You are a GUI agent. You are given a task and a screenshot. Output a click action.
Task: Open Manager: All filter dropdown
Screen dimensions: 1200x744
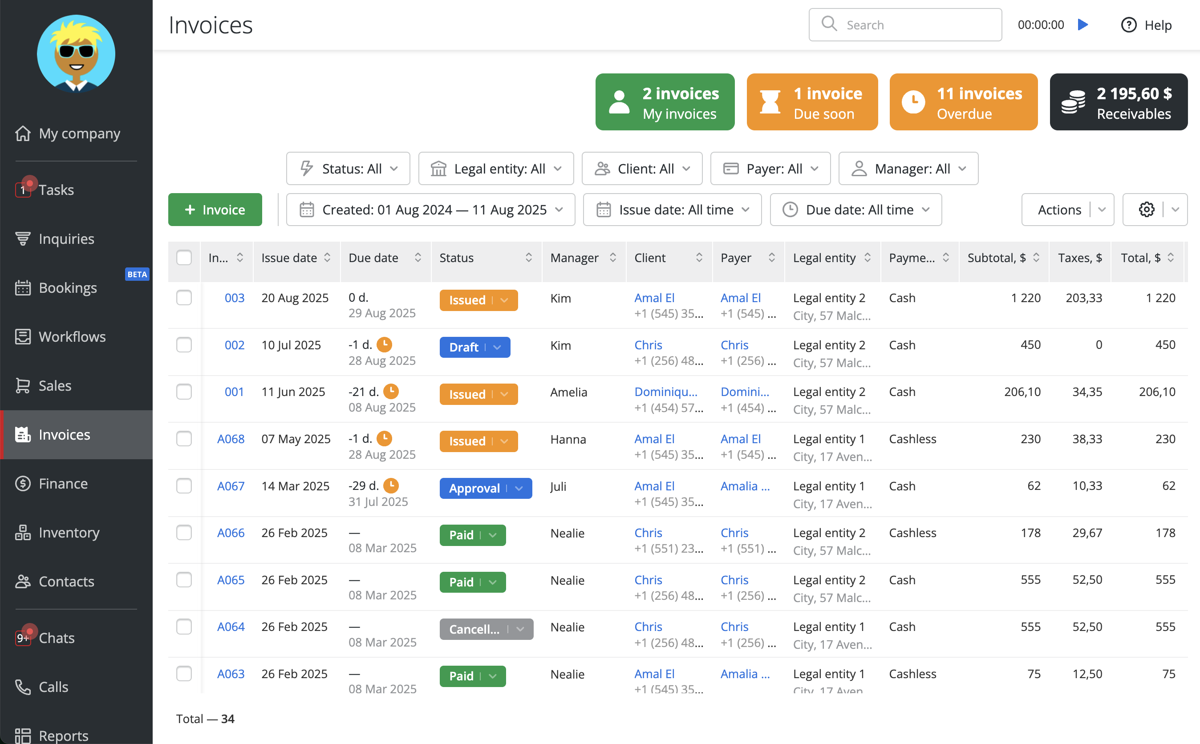click(908, 169)
